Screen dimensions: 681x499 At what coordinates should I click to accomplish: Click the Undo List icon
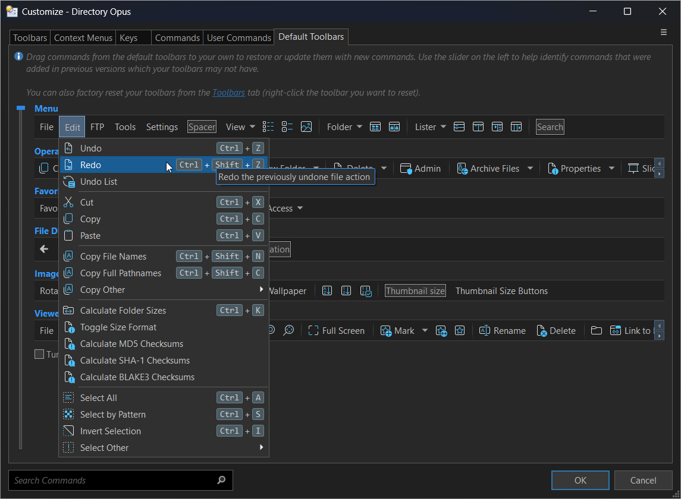[68, 182]
